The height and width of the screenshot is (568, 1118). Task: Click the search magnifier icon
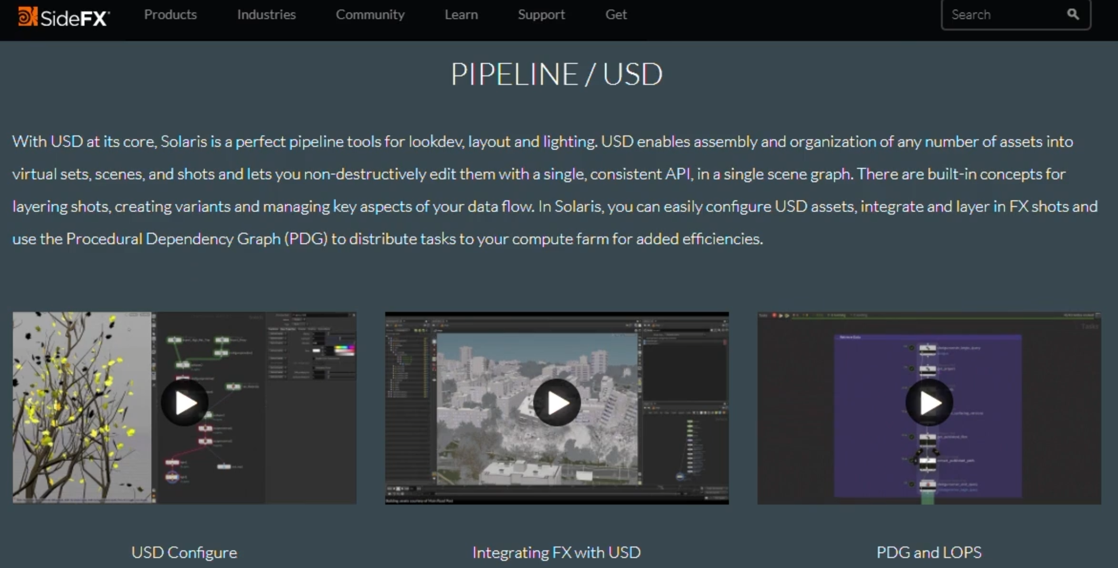1073,14
